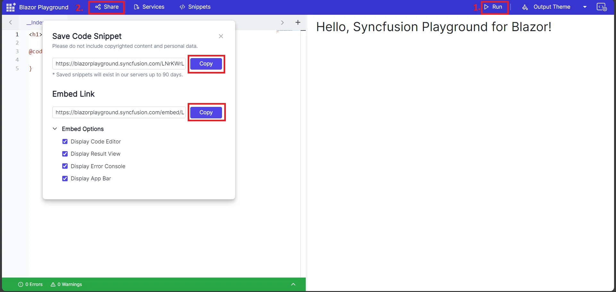
Task: Add a new file tab with plus button
Action: click(x=298, y=22)
